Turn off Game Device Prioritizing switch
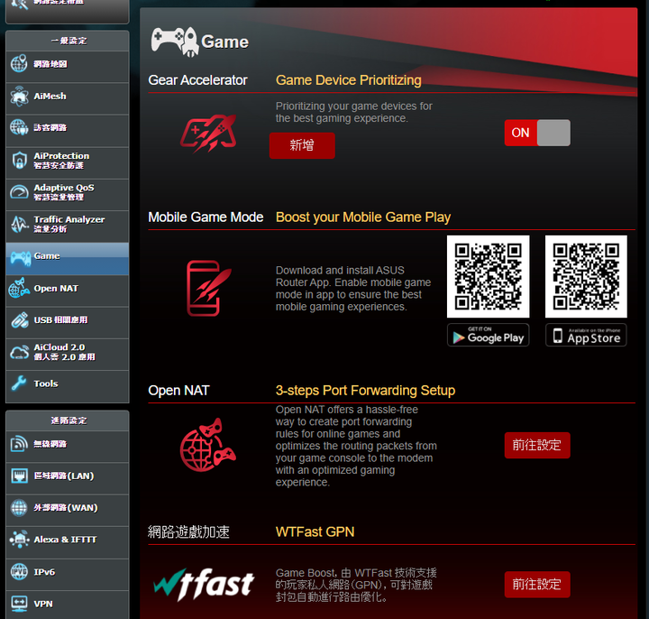Screen dimensions: 649x619 point(537,133)
